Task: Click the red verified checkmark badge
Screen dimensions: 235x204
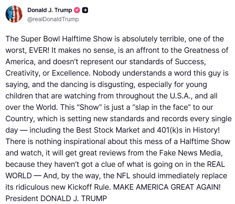Action: pyautogui.click(x=77, y=10)
